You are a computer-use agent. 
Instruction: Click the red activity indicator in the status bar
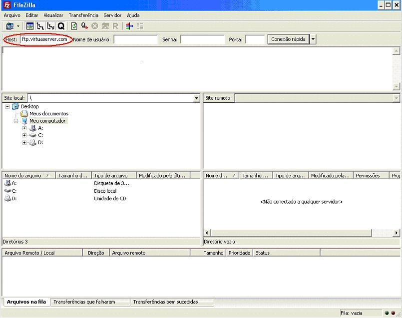click(393, 313)
